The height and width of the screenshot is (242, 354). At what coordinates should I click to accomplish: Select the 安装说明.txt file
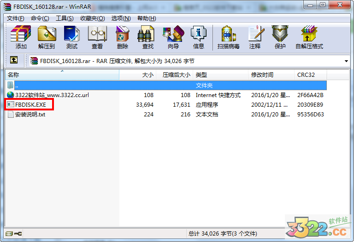[30, 114]
